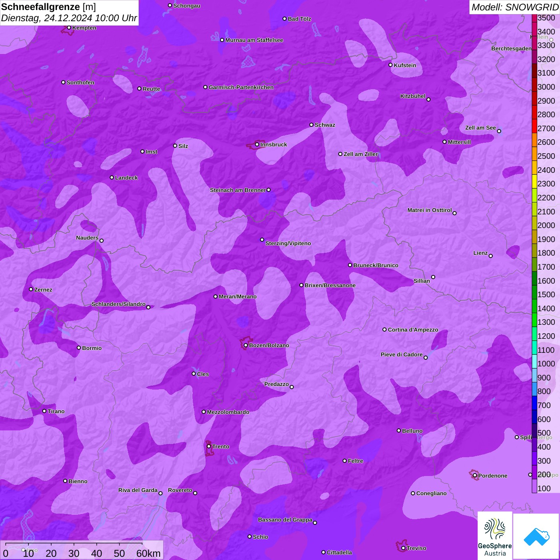Click the '60km' scale bar label
560x560 pixels.
(x=148, y=553)
